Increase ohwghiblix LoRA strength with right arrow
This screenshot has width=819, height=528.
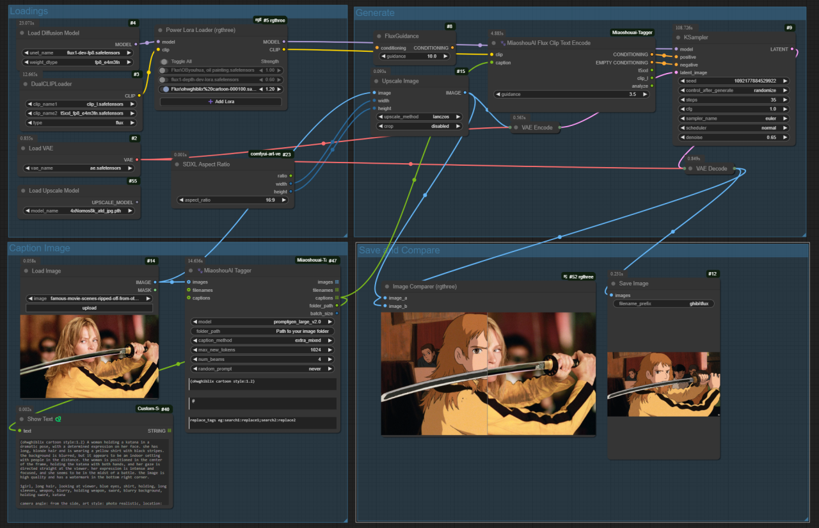(279, 89)
